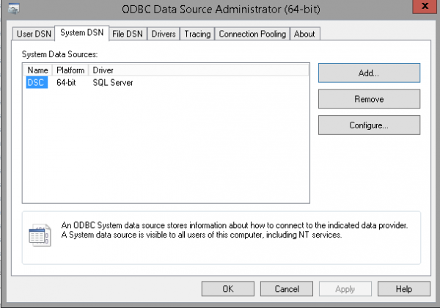Click the Driver column header
This screenshot has height=308, width=440.
[x=103, y=70]
